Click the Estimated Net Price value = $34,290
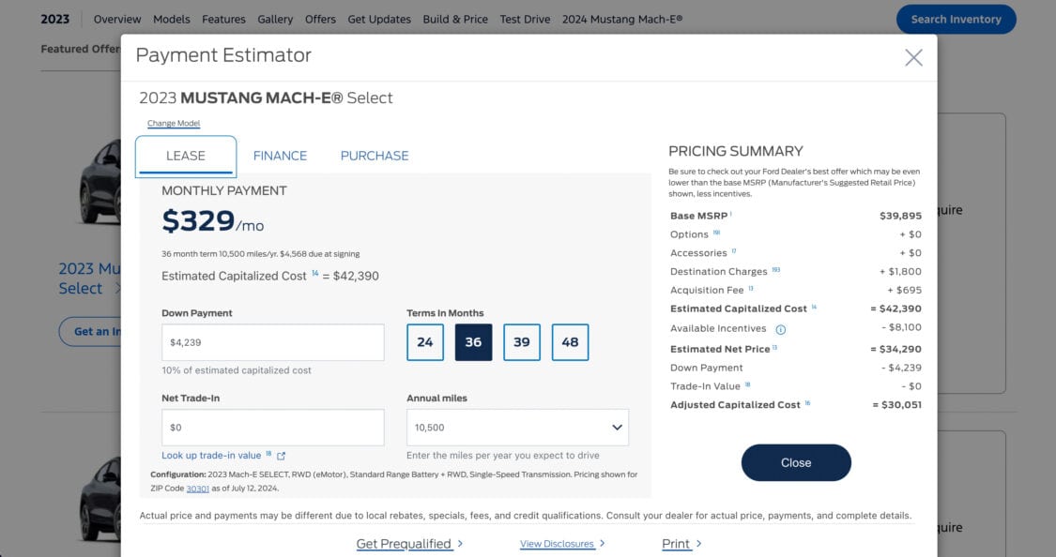This screenshot has height=557, width=1056. tap(895, 349)
